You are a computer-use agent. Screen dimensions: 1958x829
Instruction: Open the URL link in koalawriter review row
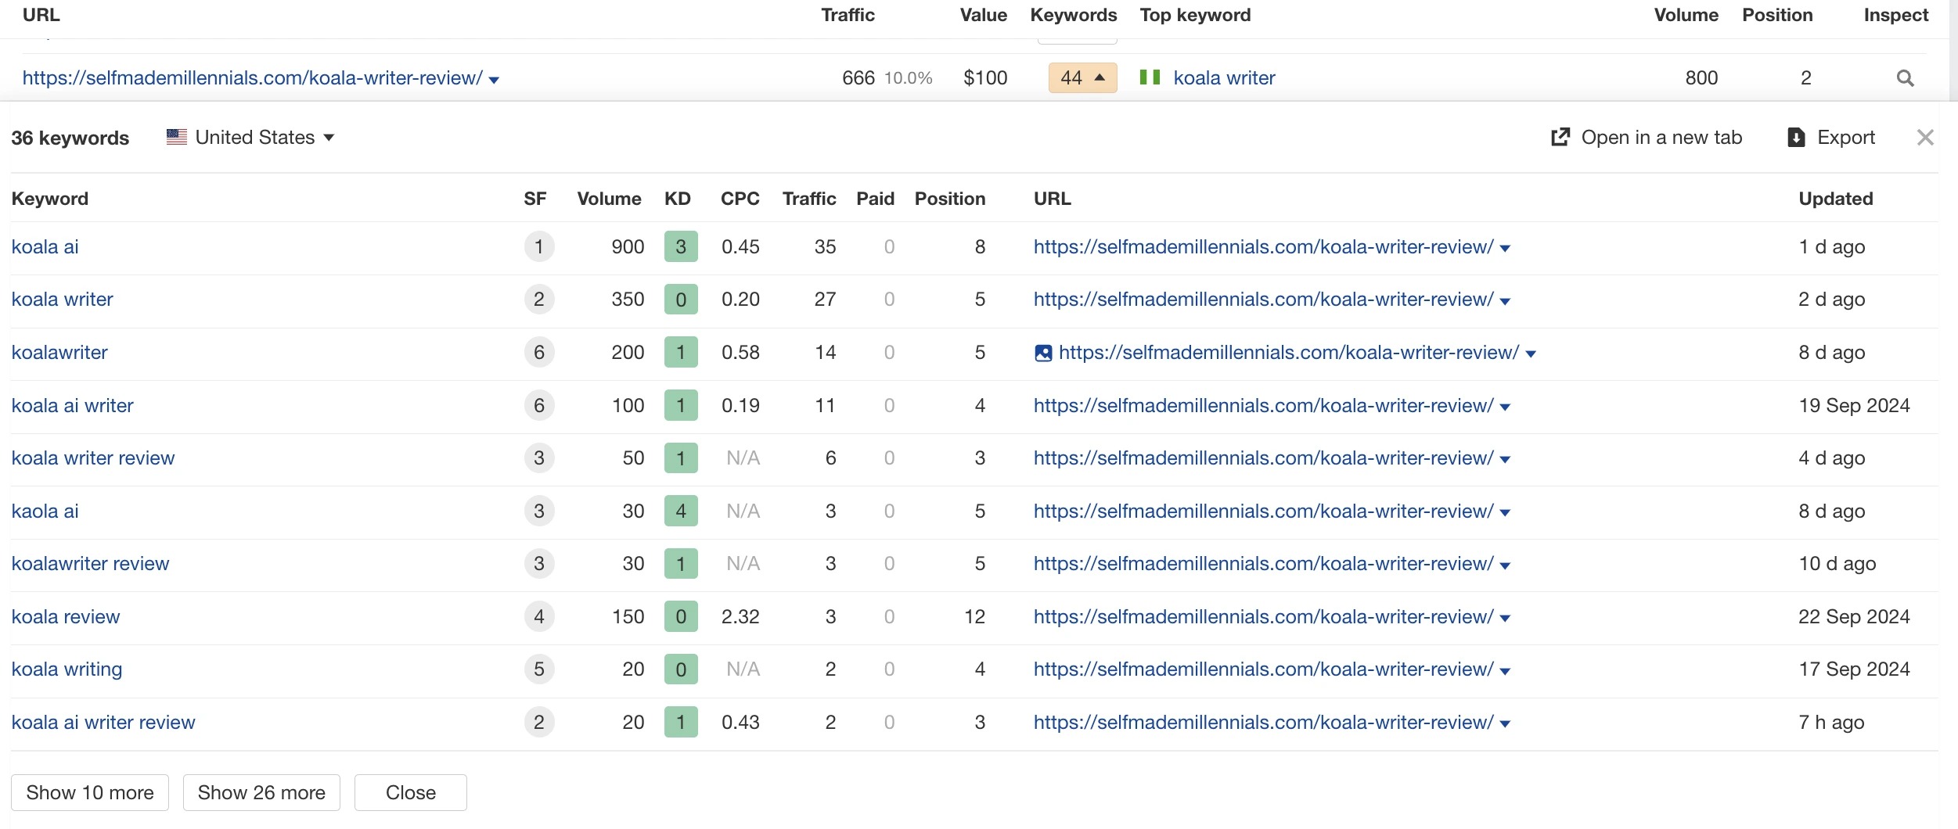click(x=1263, y=564)
